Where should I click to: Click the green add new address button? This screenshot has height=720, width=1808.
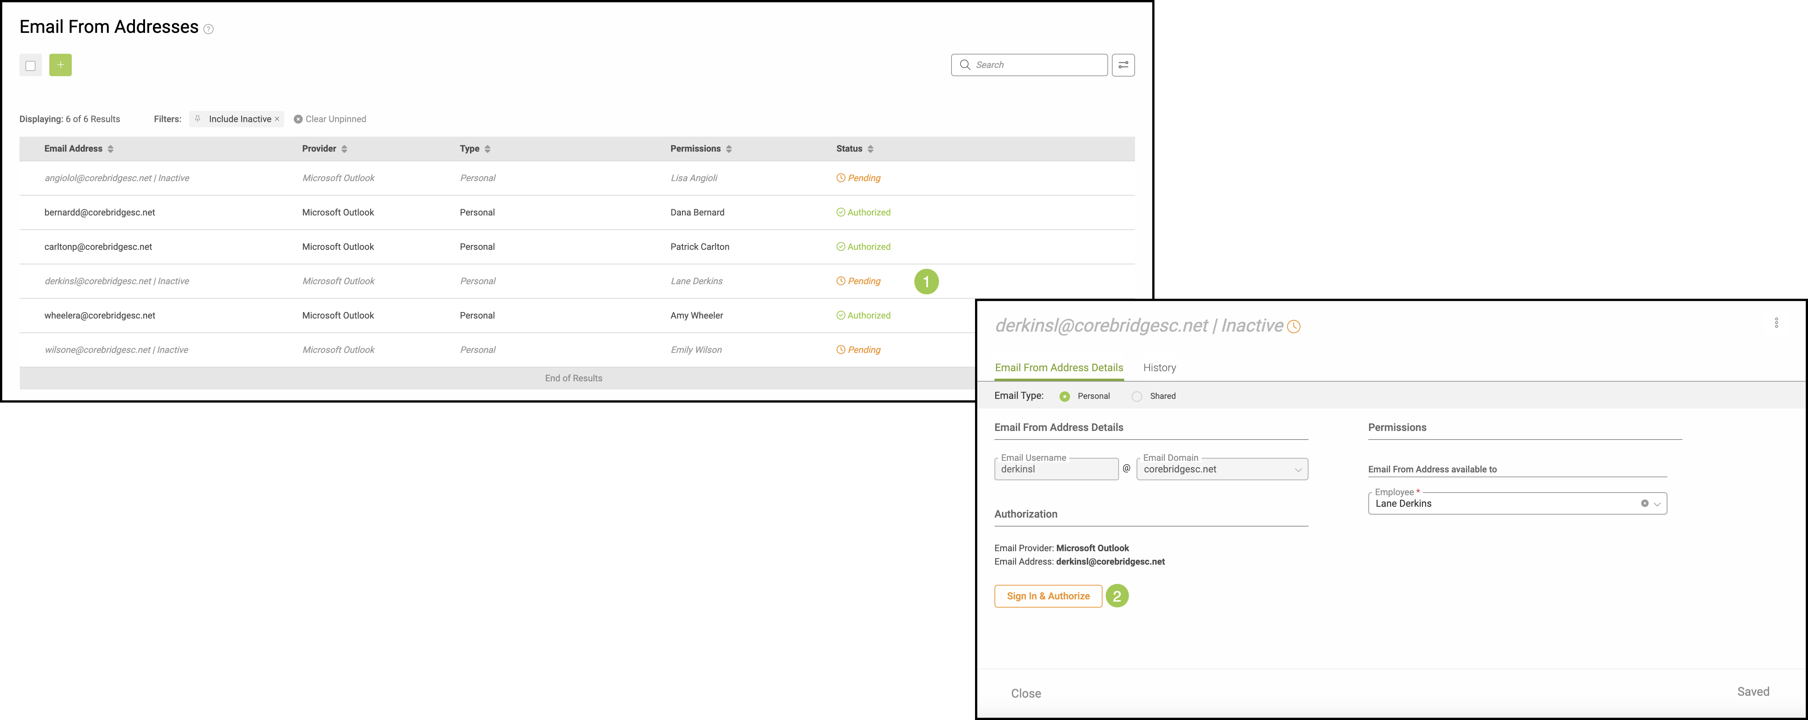60,65
